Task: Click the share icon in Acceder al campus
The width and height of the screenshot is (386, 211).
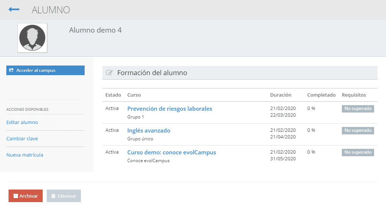Action: 11,70
